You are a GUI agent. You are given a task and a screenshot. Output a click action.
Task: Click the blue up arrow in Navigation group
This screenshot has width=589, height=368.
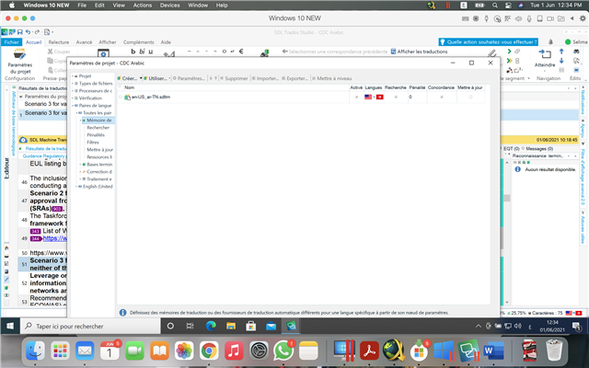(561, 52)
